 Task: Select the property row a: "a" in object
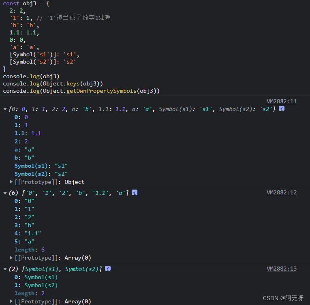pyautogui.click(x=24, y=149)
